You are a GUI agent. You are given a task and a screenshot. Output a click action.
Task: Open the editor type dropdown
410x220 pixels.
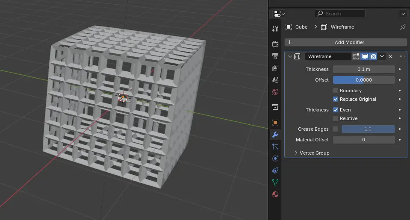coord(279,14)
